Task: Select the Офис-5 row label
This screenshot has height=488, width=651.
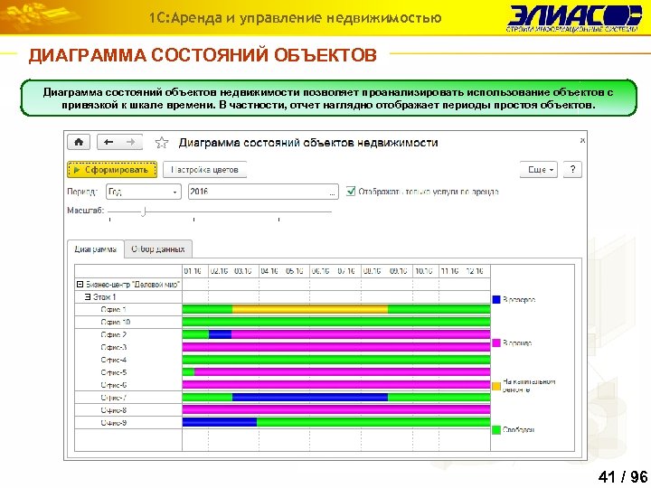Action: pyautogui.click(x=113, y=372)
